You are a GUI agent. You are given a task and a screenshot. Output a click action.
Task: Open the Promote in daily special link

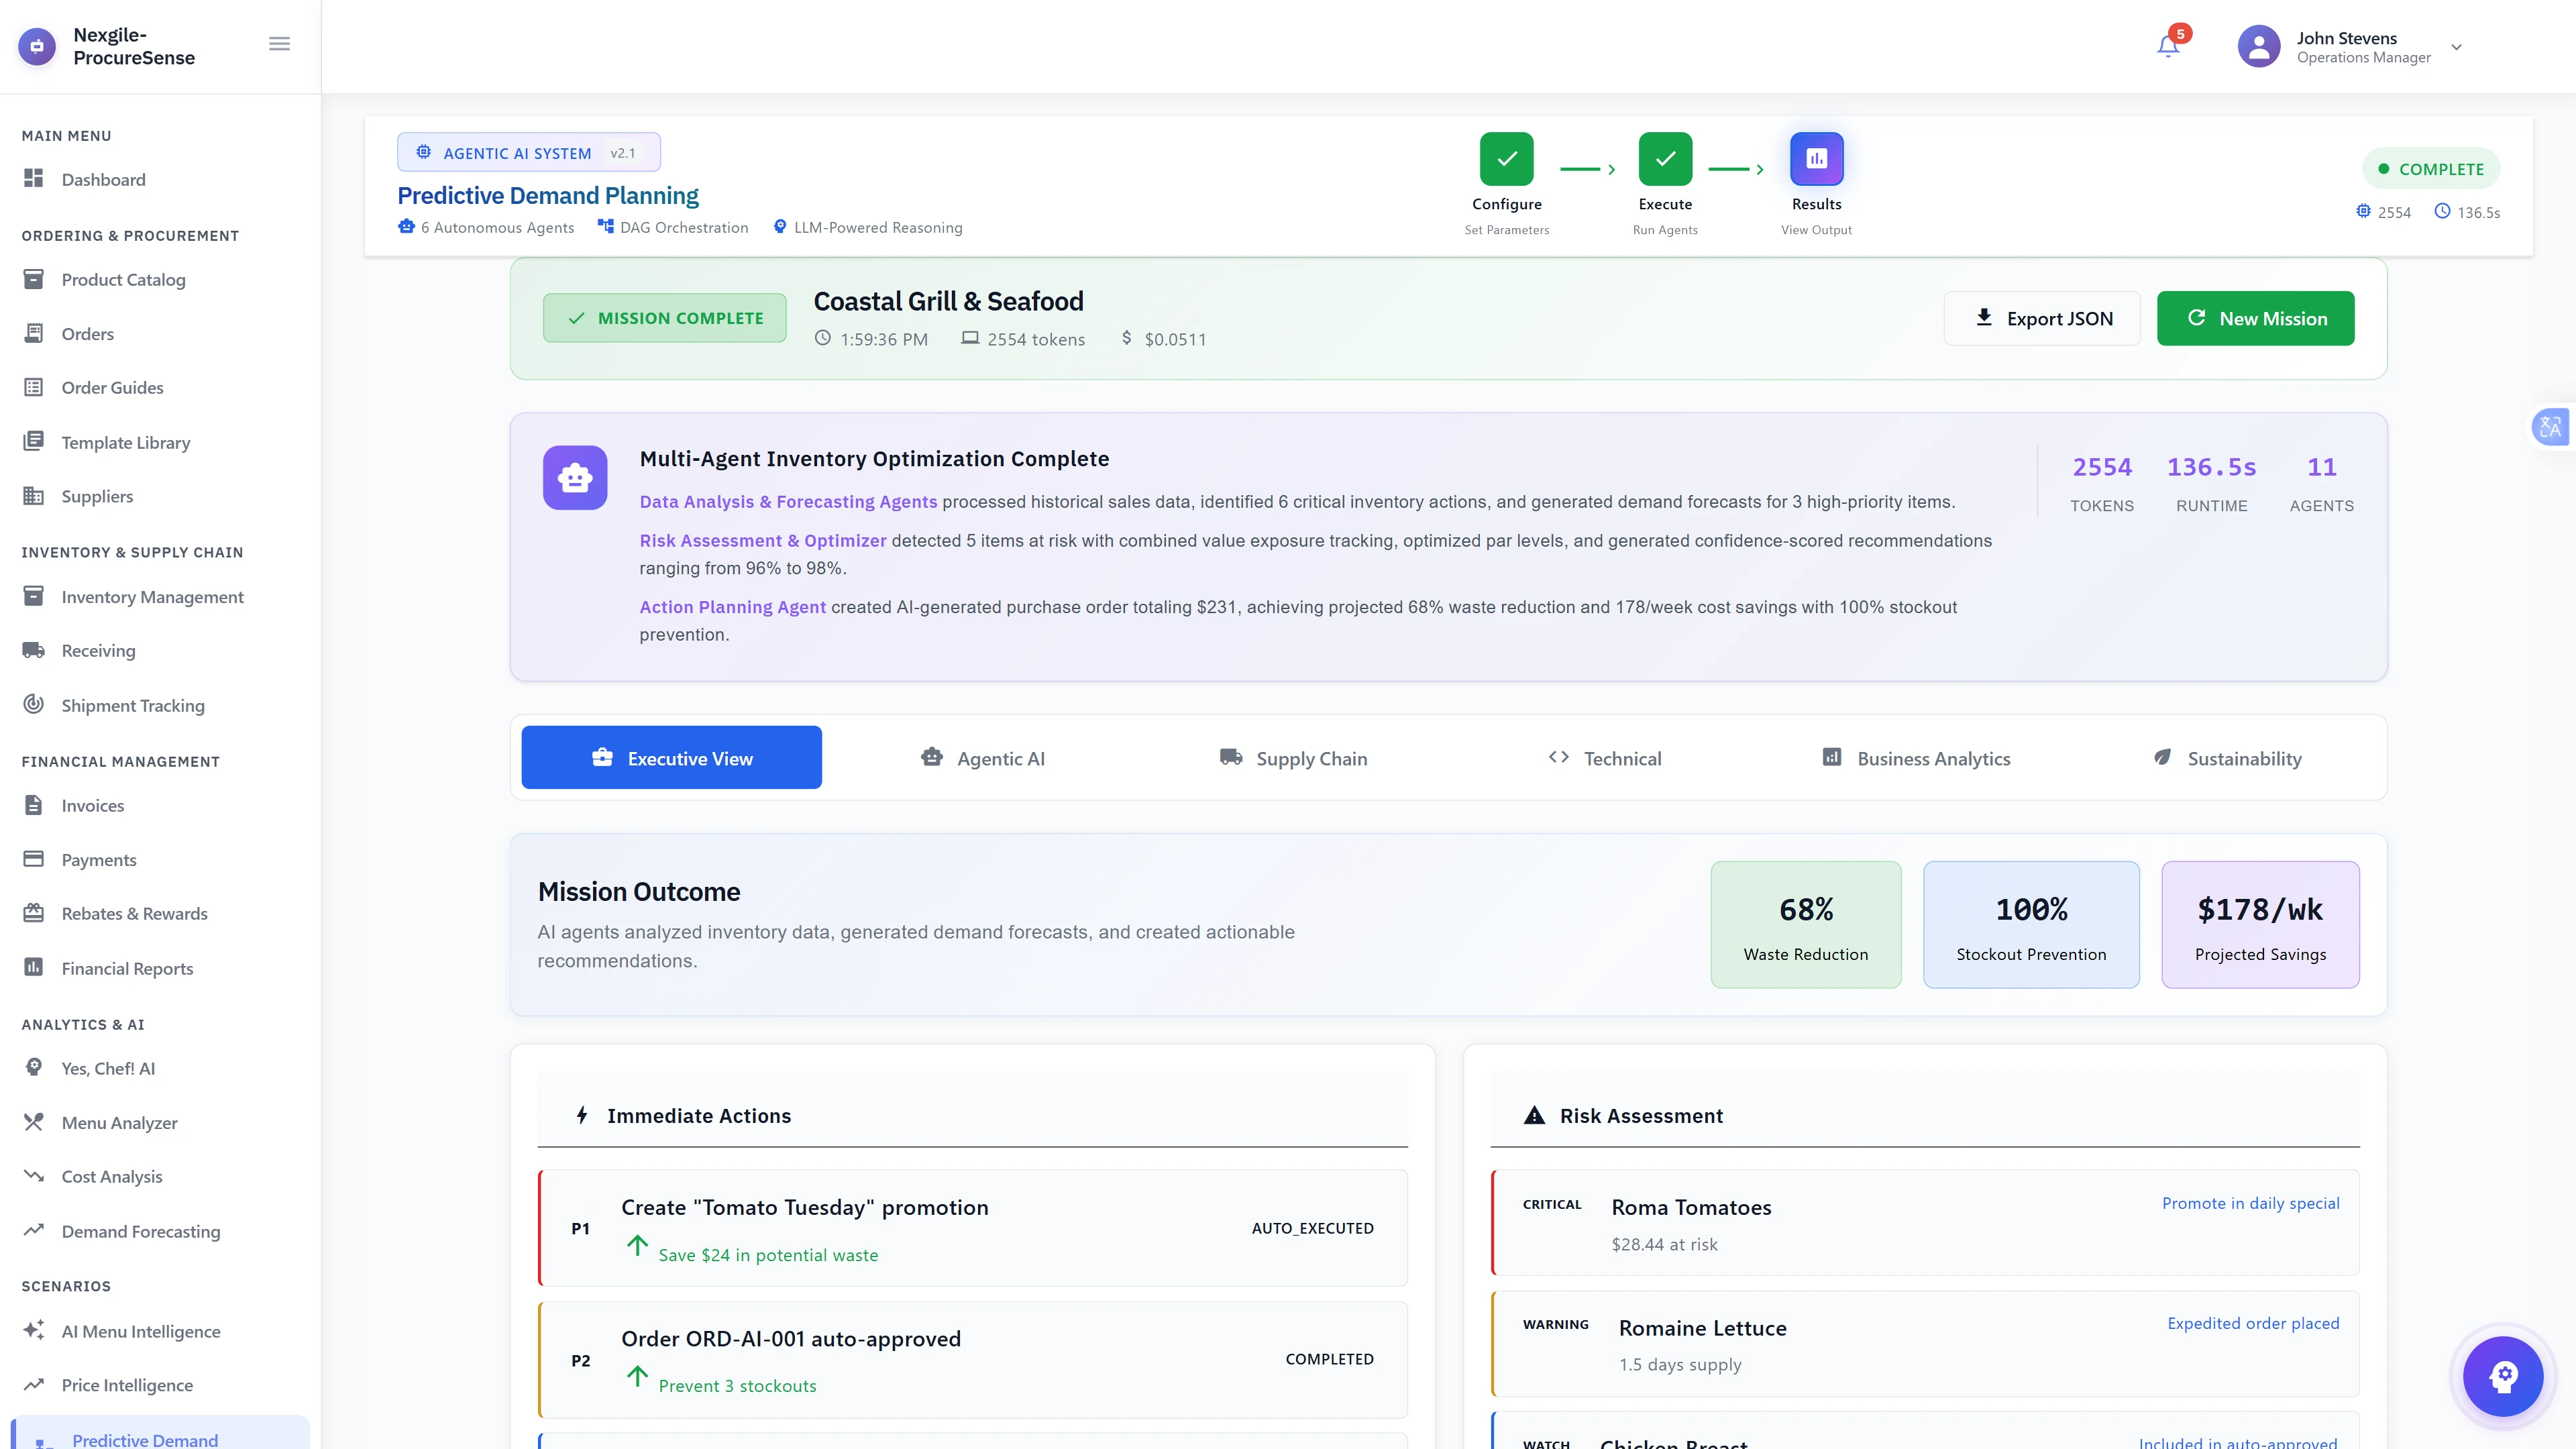2251,1203
